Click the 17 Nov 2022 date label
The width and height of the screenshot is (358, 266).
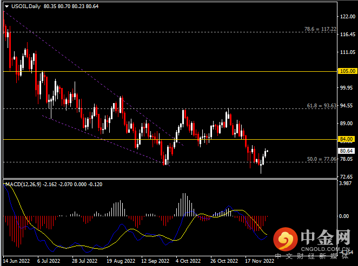(x=259, y=261)
